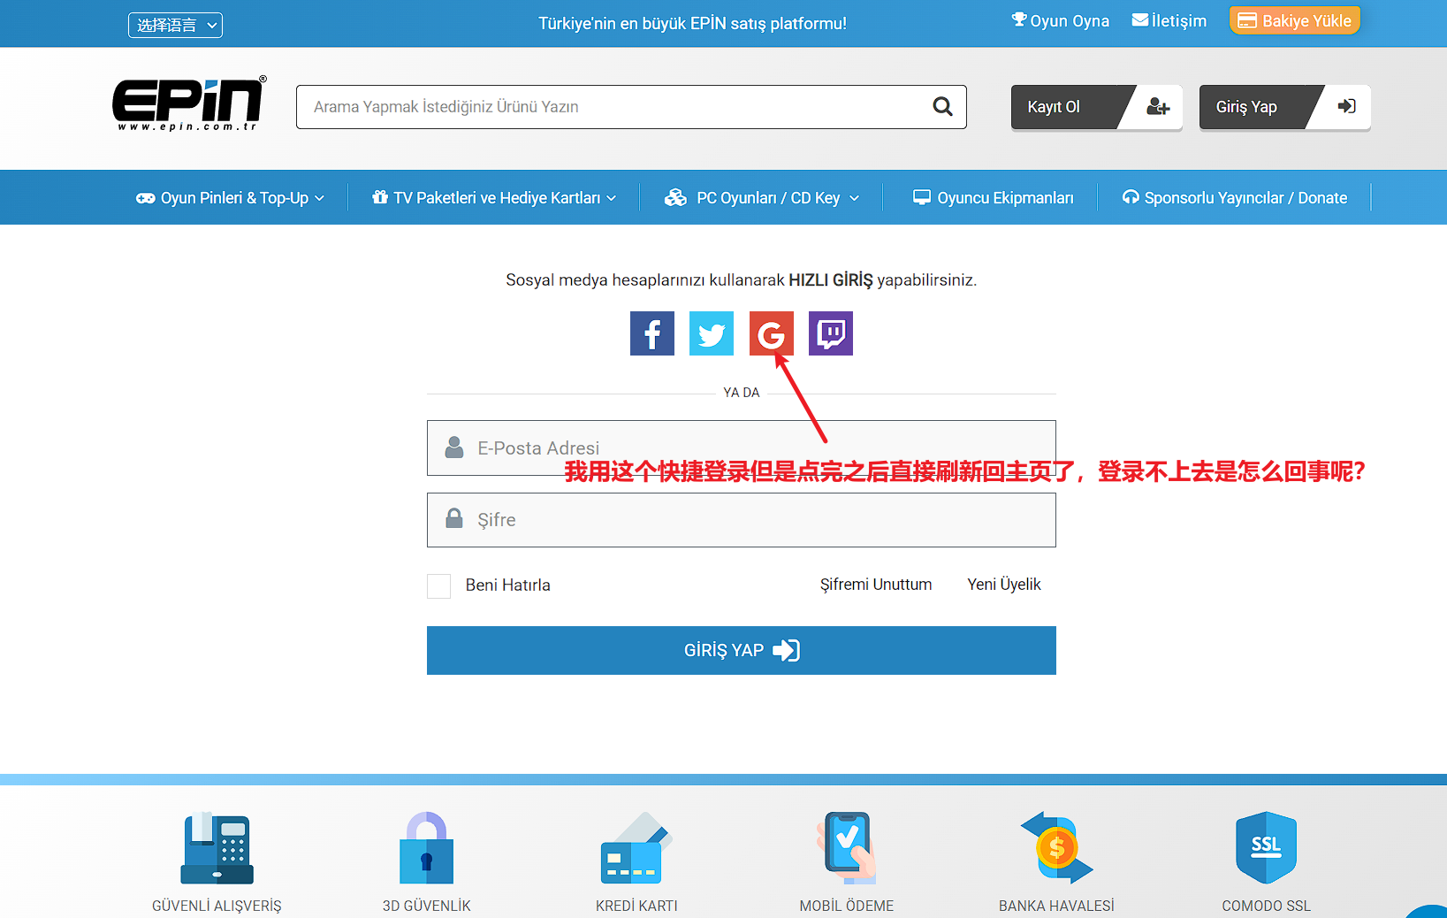Image resolution: width=1447 pixels, height=918 pixels.
Task: Open the Şifremi Unuttum link
Action: (876, 585)
